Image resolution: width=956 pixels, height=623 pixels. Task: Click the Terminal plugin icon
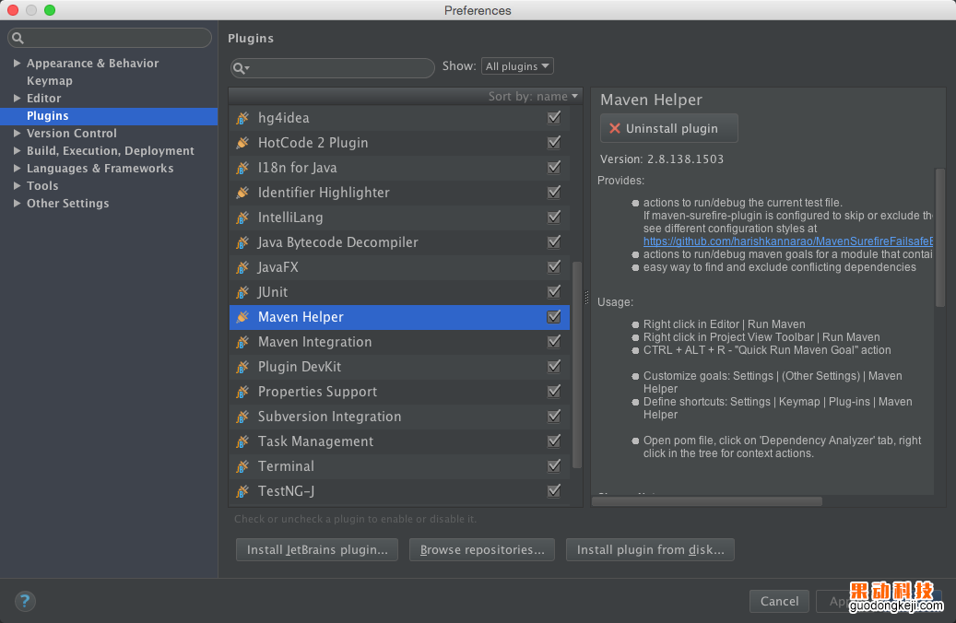242,466
